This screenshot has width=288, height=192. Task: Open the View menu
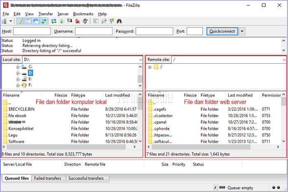click(29, 14)
